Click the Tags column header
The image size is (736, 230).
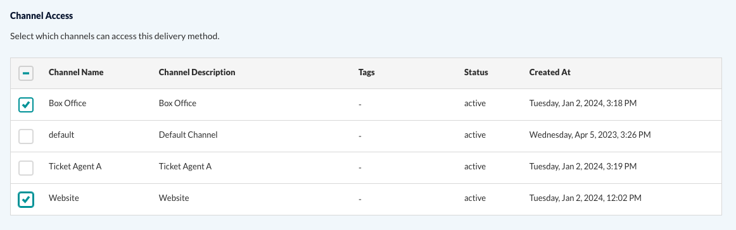click(367, 73)
